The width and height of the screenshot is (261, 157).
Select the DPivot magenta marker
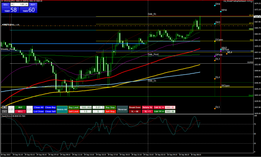(x=215, y=56)
